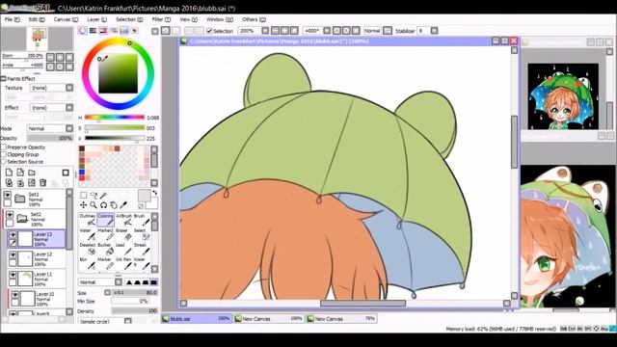Image resolution: width=617 pixels, height=347 pixels.
Task: Select the move layer tool
Action: point(84,205)
